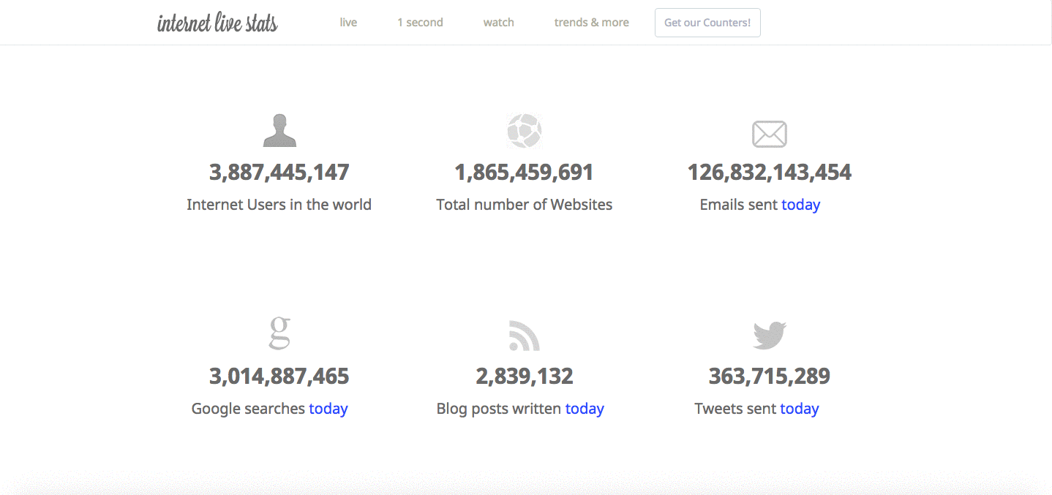The width and height of the screenshot is (1052, 495).
Task: Click 'Internet Users in the world' label
Action: 279,205
